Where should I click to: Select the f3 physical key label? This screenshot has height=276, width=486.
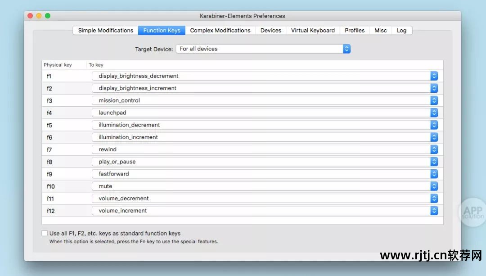pyautogui.click(x=49, y=100)
